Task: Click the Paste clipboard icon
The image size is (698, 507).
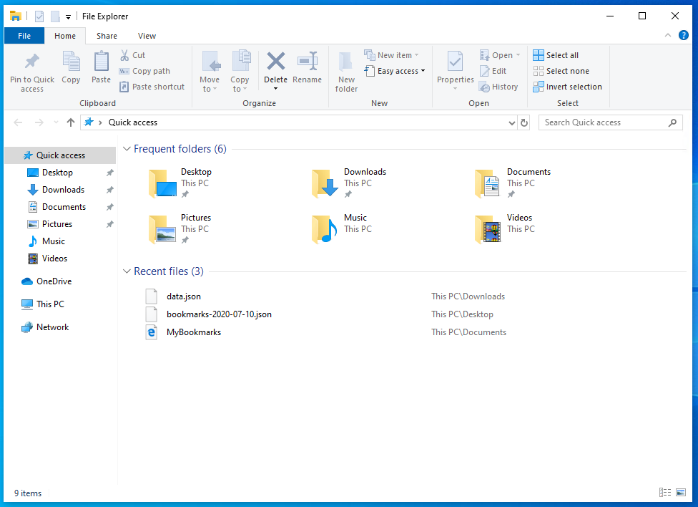Action: click(101, 62)
